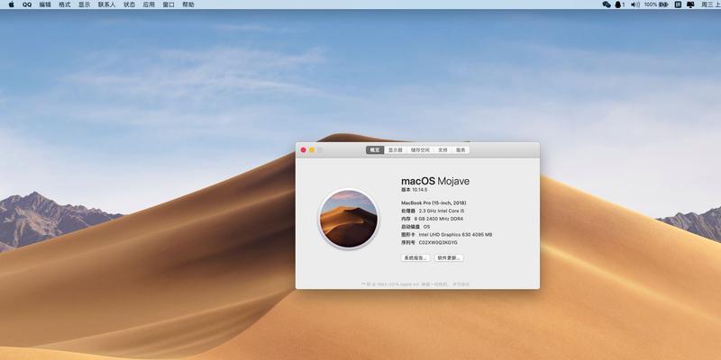Click the macOS Mojave title
This screenshot has width=721, height=360.
click(x=435, y=181)
